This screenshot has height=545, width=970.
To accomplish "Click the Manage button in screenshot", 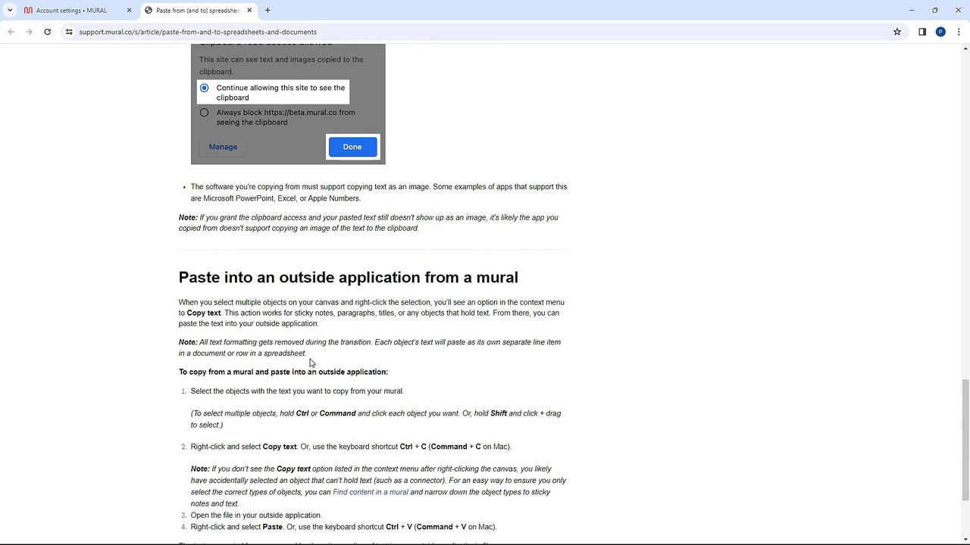I will [x=223, y=147].
